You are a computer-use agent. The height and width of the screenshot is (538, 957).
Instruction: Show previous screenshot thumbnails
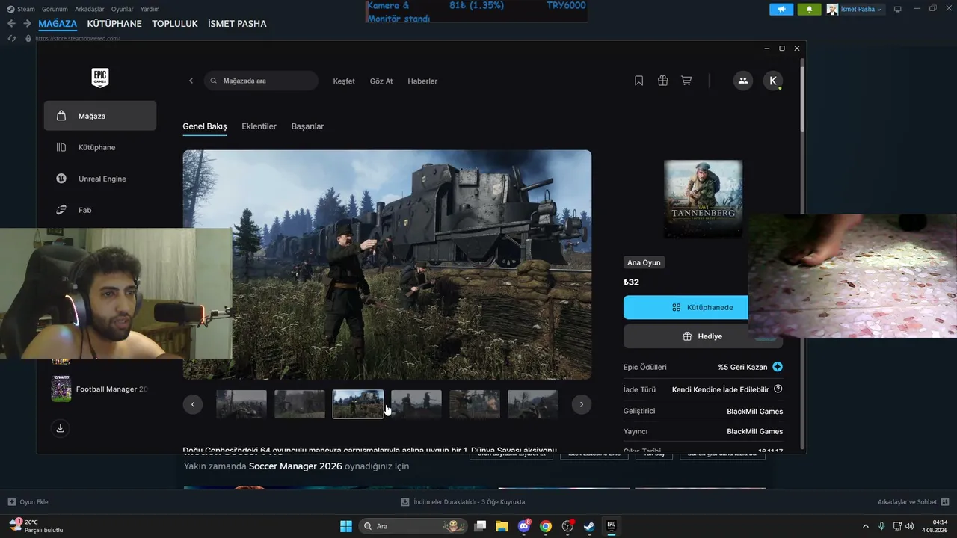192,404
